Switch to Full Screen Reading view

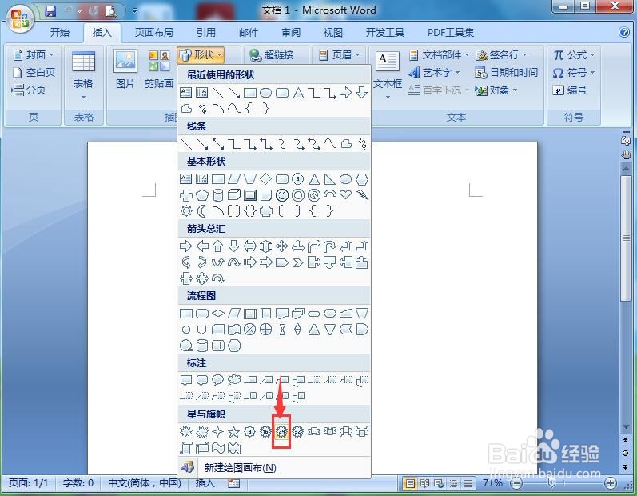point(424,483)
